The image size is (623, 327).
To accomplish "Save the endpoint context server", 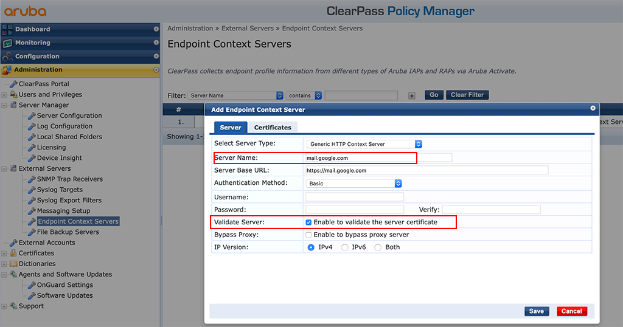I will coord(537,312).
